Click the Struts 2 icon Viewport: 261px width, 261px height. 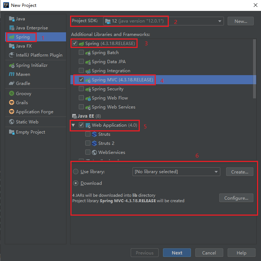[94, 143]
